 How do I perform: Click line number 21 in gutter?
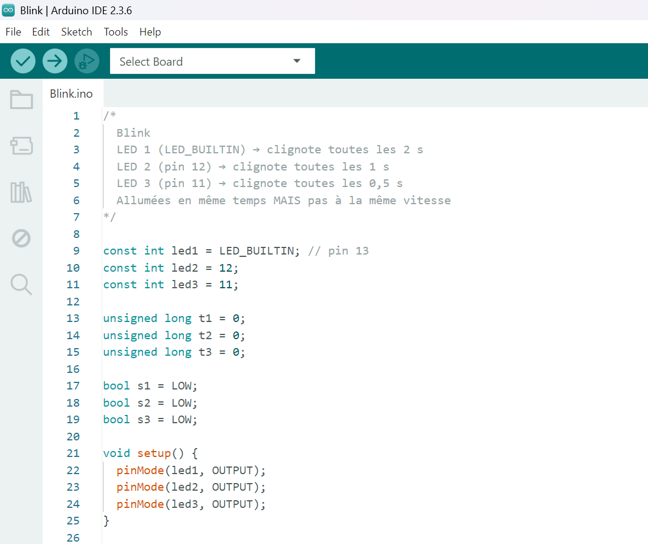[73, 453]
